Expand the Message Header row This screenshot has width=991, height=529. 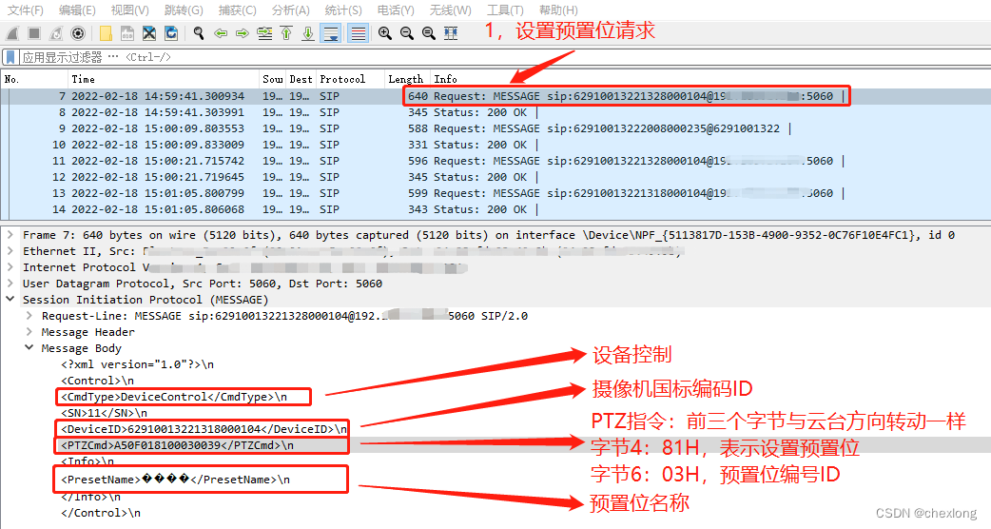click(29, 331)
